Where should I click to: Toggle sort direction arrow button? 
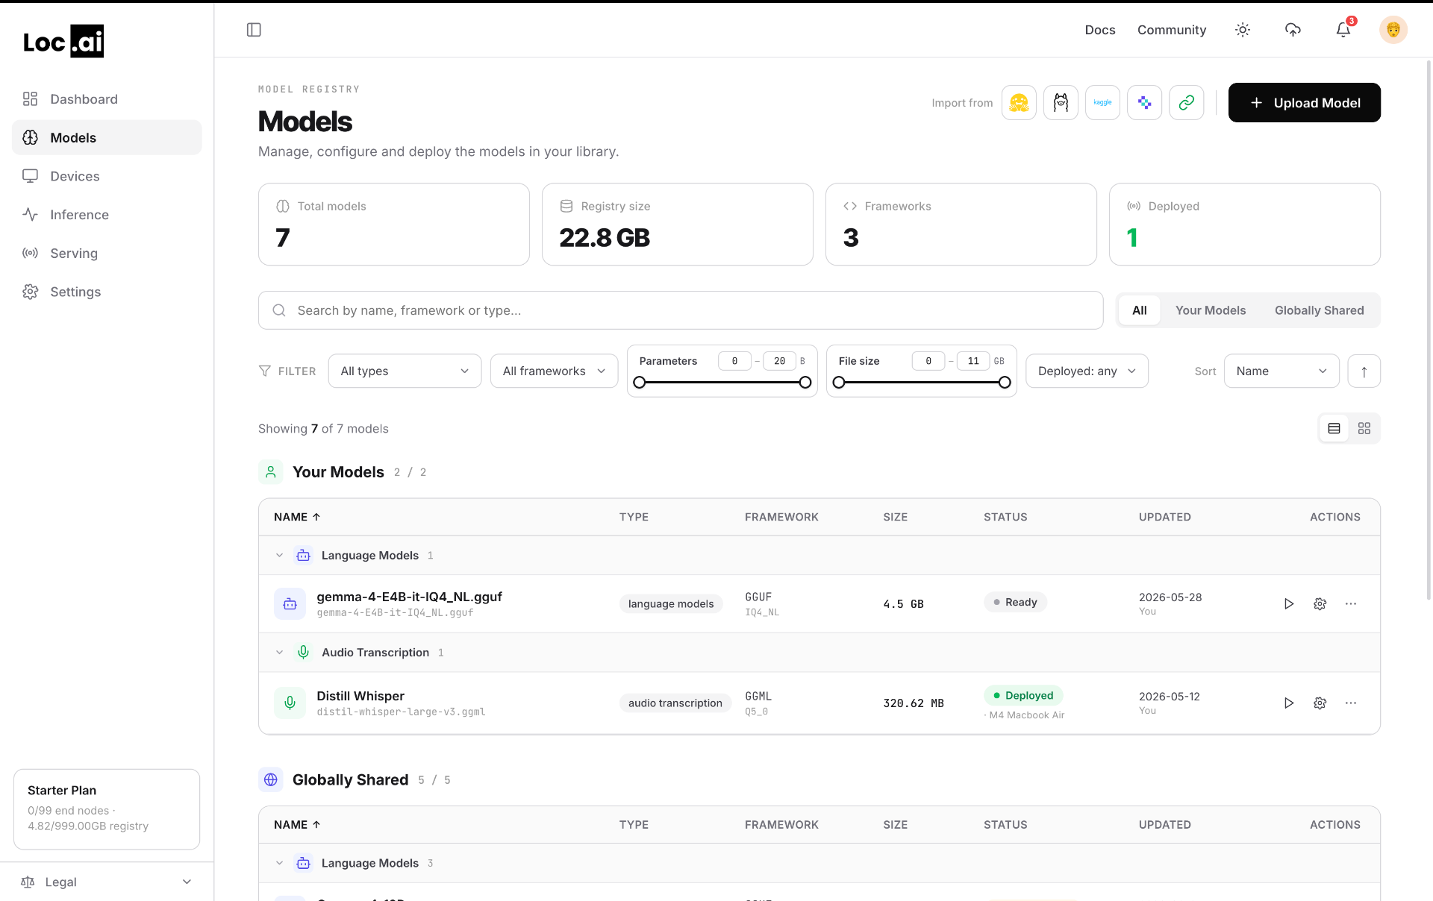pyautogui.click(x=1364, y=371)
